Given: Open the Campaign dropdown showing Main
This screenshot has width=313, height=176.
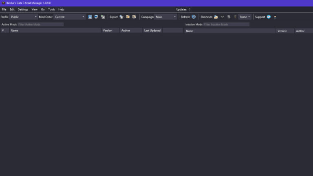Looking at the screenshot, I should 166,17.
